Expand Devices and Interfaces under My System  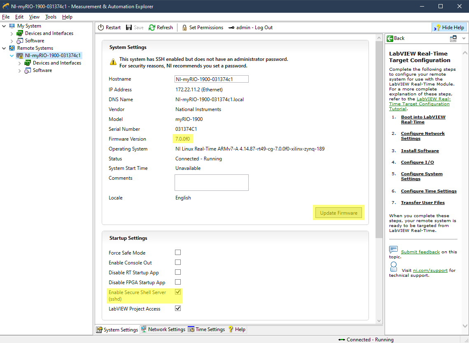(x=12, y=33)
